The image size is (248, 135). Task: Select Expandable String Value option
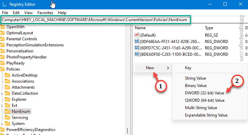tap(206, 115)
